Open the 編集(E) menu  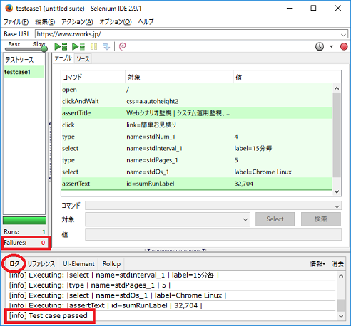click(x=45, y=22)
